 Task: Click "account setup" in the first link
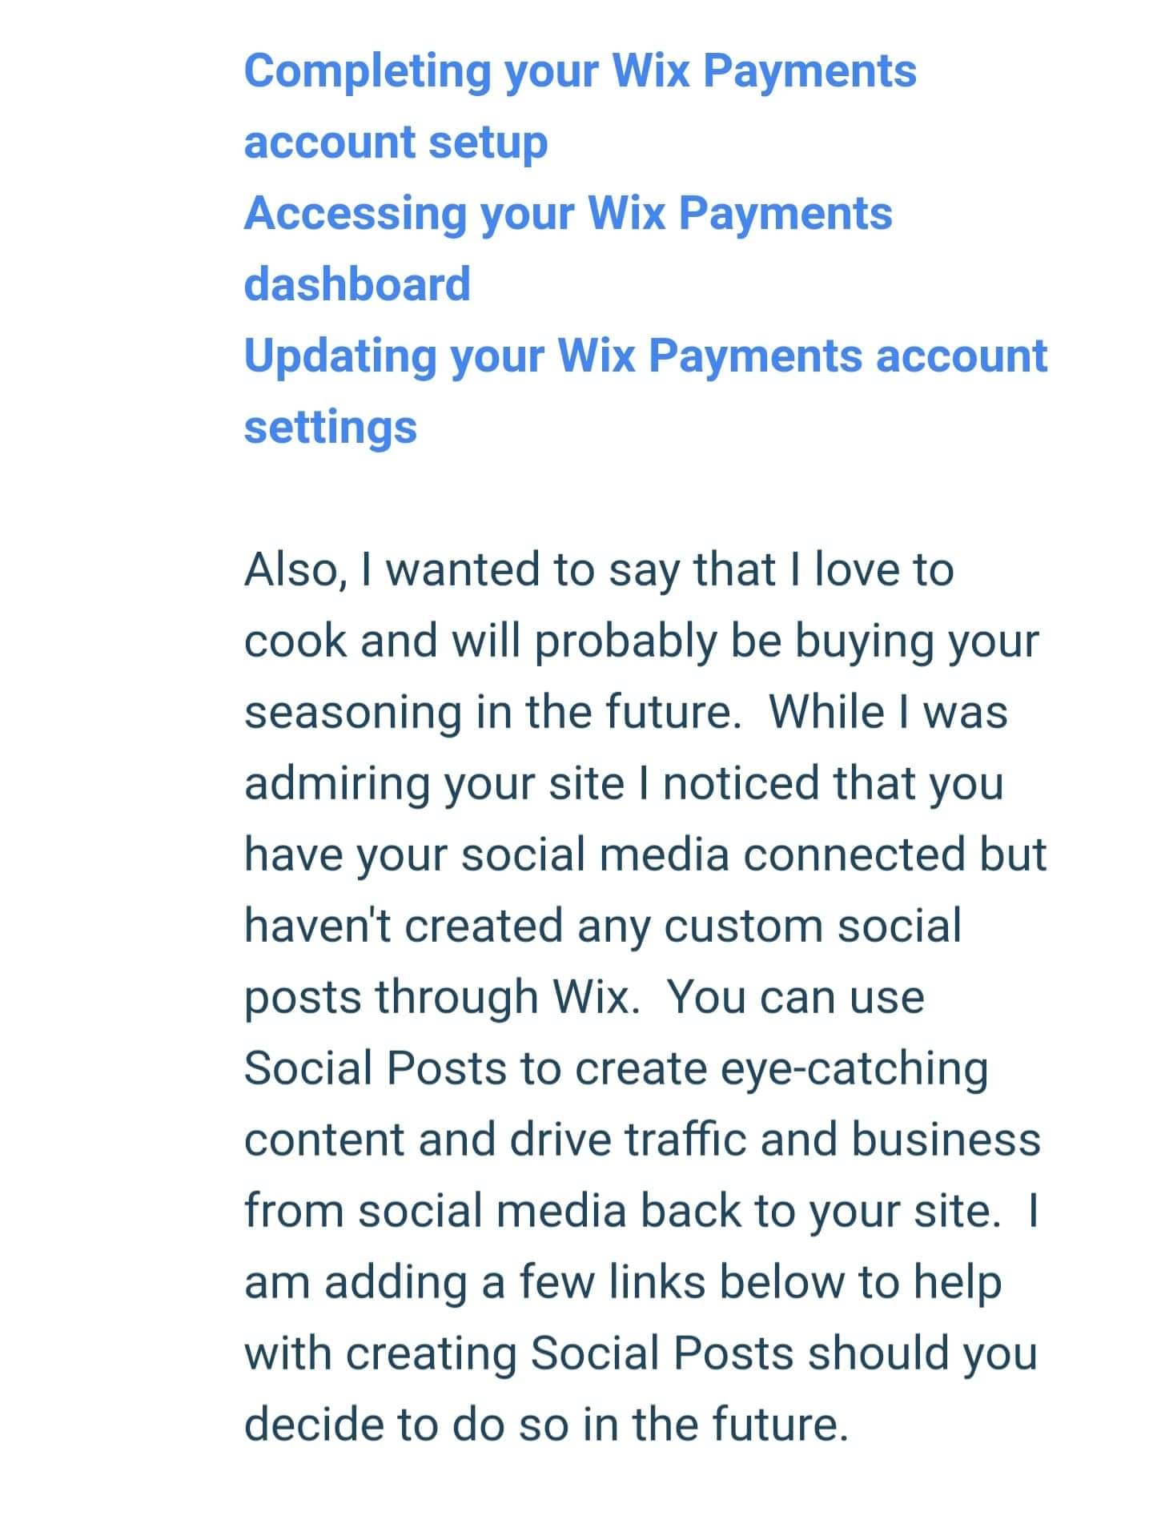click(396, 143)
